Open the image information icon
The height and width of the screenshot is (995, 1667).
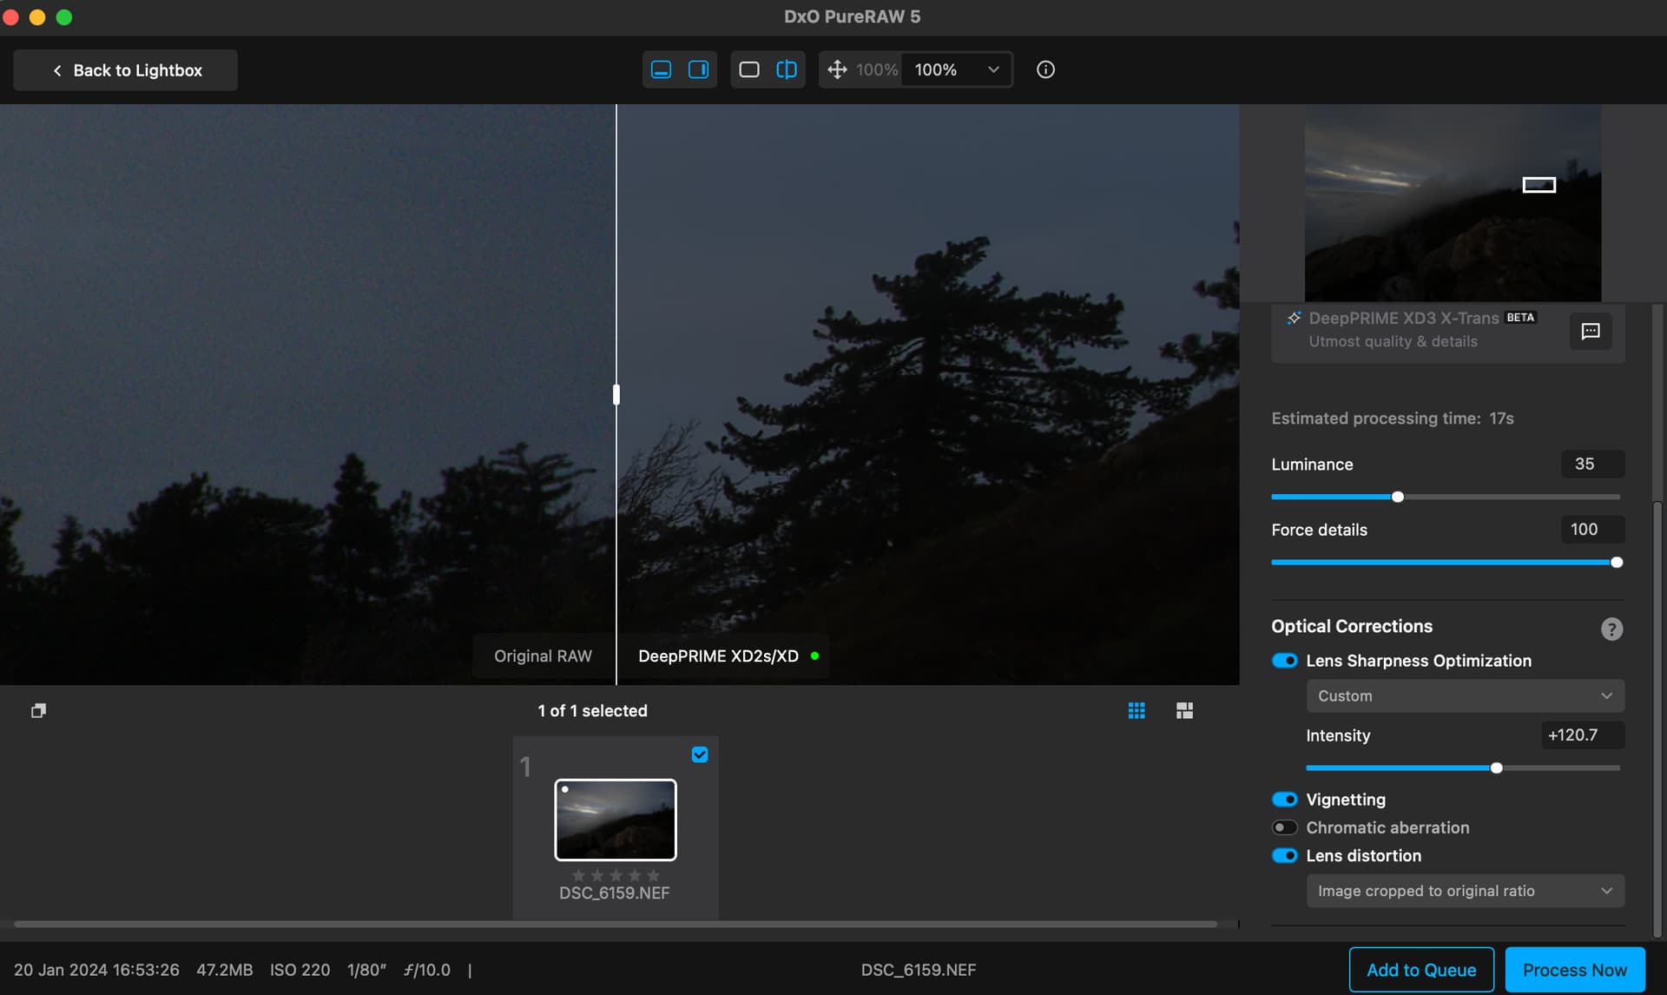[x=1045, y=69]
